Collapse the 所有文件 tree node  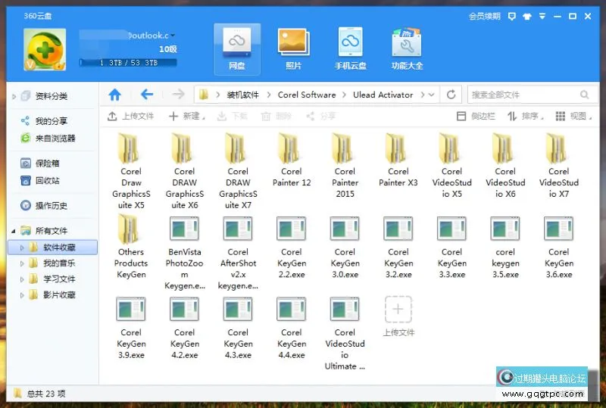14,231
